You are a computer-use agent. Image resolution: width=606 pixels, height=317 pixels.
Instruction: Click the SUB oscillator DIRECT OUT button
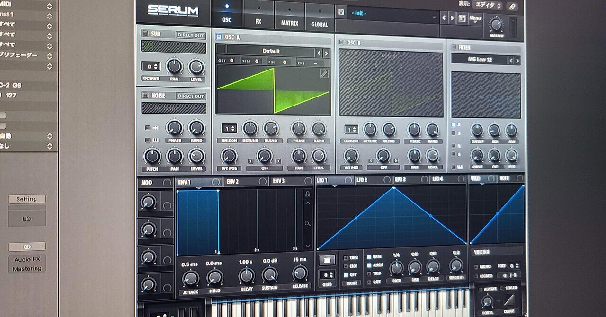pos(190,34)
